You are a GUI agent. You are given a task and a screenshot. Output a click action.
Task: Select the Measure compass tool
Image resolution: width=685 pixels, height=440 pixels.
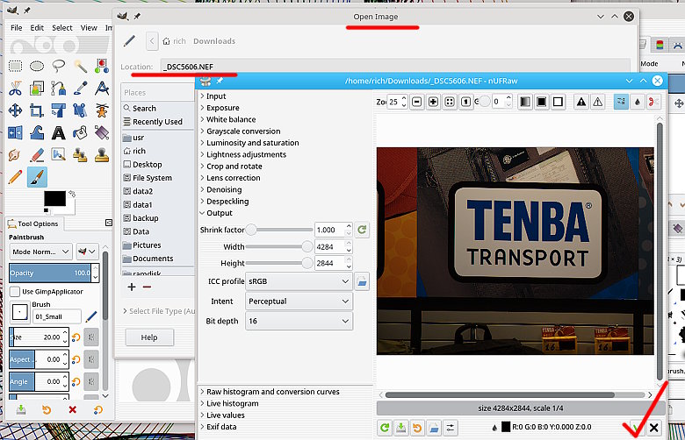coord(102,89)
